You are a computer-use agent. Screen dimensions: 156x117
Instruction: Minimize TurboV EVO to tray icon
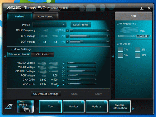[142, 8]
